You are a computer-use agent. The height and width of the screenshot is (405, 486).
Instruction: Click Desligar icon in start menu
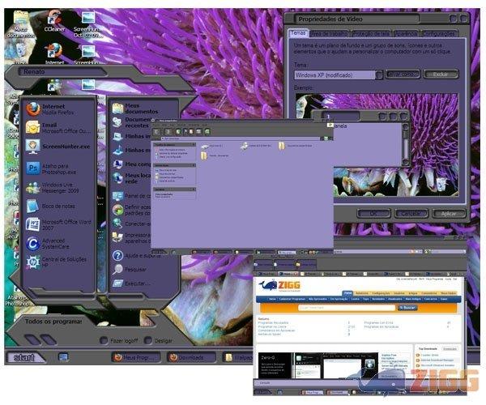148,340
